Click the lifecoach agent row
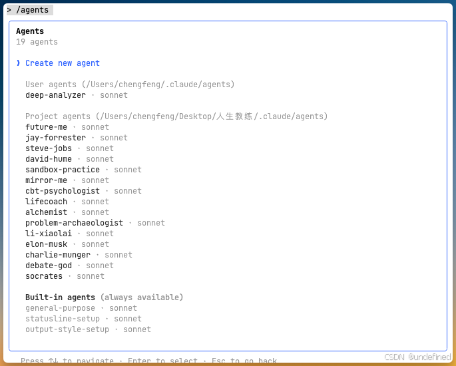Viewport: 456px width, 366px height. [67, 202]
